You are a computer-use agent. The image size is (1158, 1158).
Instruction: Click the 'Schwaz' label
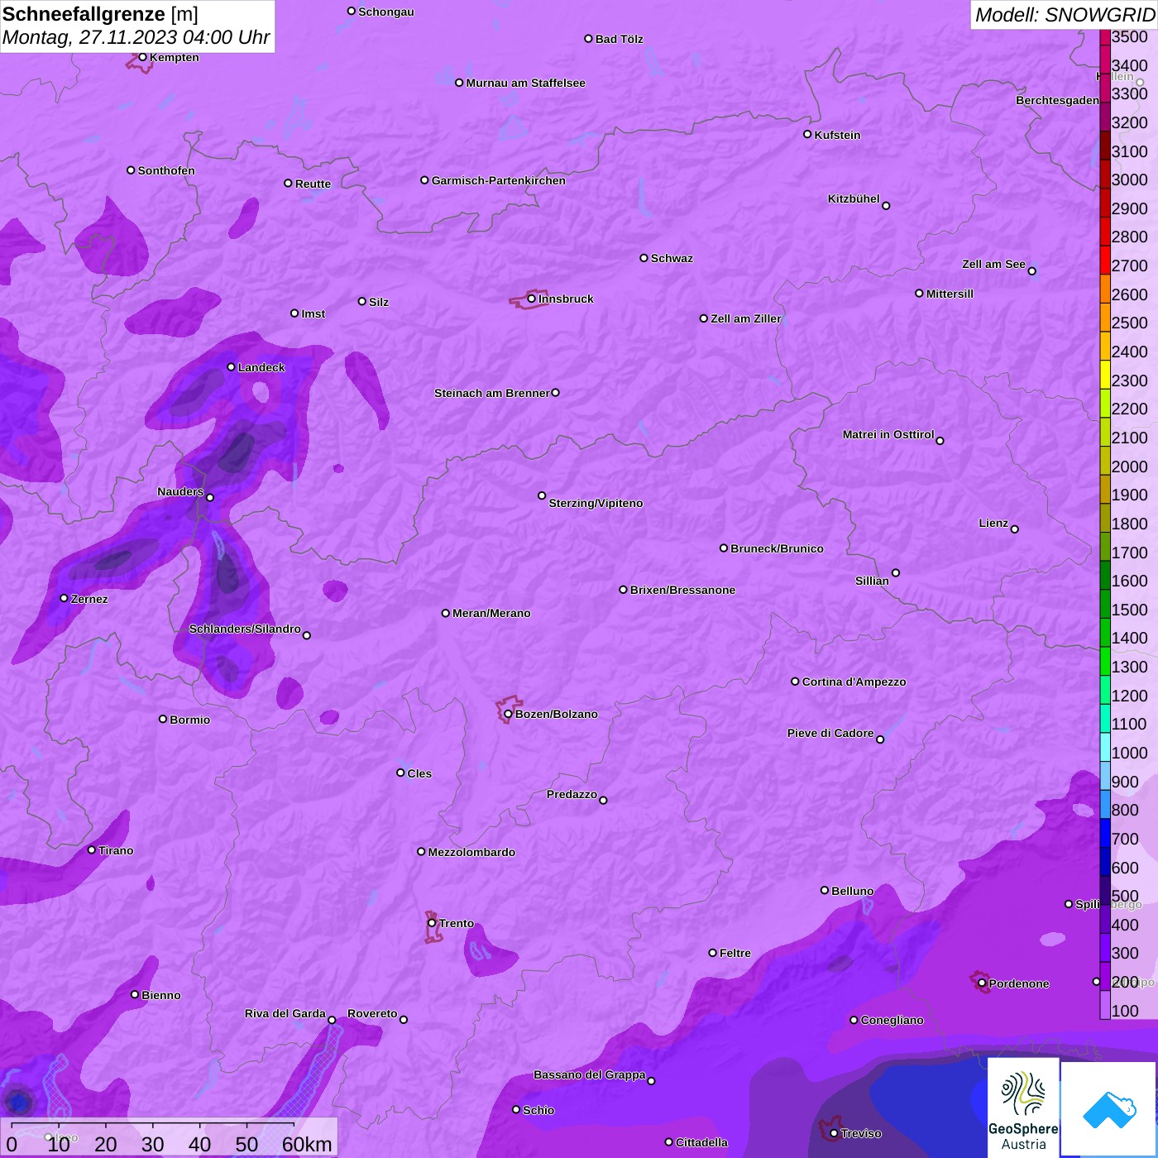672,258
